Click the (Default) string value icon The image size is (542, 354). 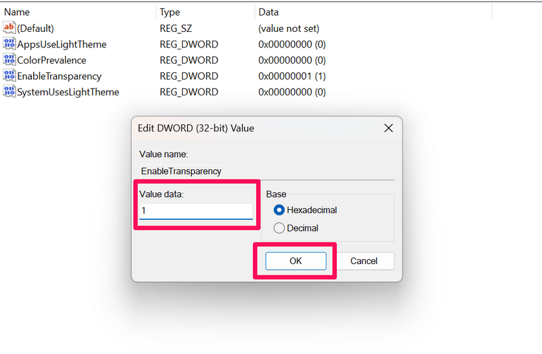coord(9,28)
